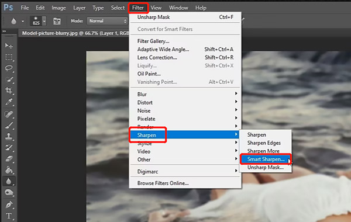Viewport: 351px width, 222px height.
Task: Expand the Digimarc submenu
Action: [185, 172]
